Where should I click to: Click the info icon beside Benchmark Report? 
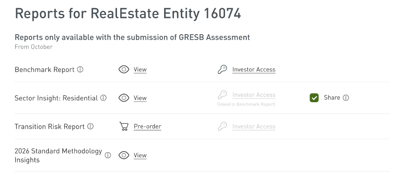pos(80,69)
